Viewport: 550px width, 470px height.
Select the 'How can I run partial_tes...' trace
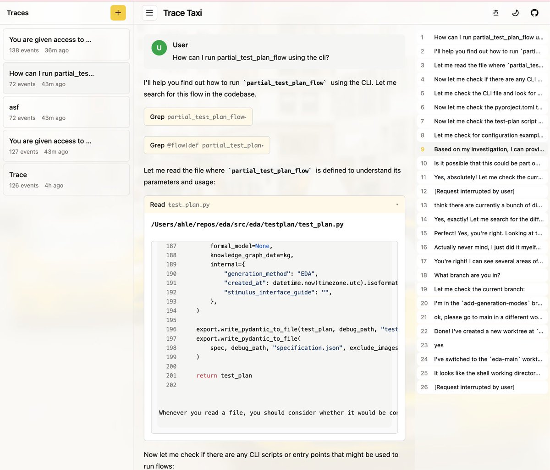[66, 78]
